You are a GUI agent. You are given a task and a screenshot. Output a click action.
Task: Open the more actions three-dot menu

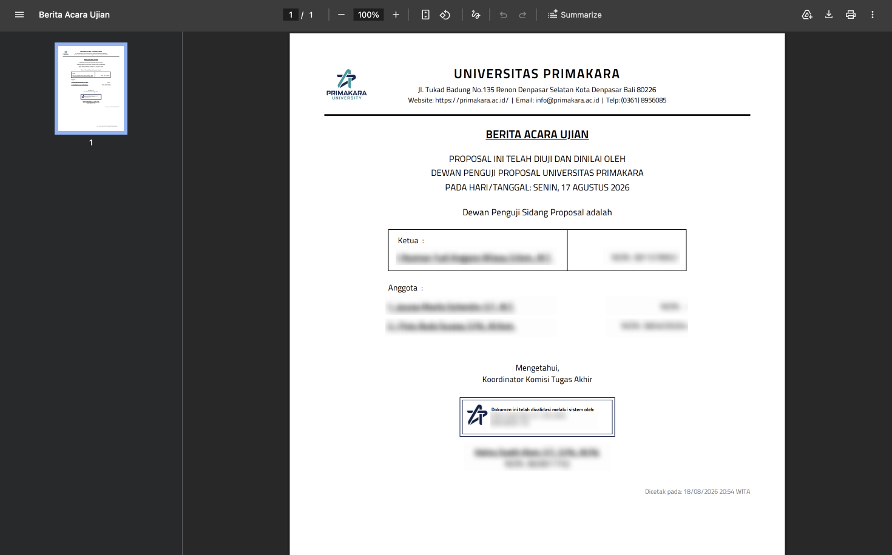point(873,15)
